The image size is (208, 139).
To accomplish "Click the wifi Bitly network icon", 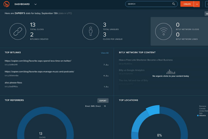I will point(163,32).
